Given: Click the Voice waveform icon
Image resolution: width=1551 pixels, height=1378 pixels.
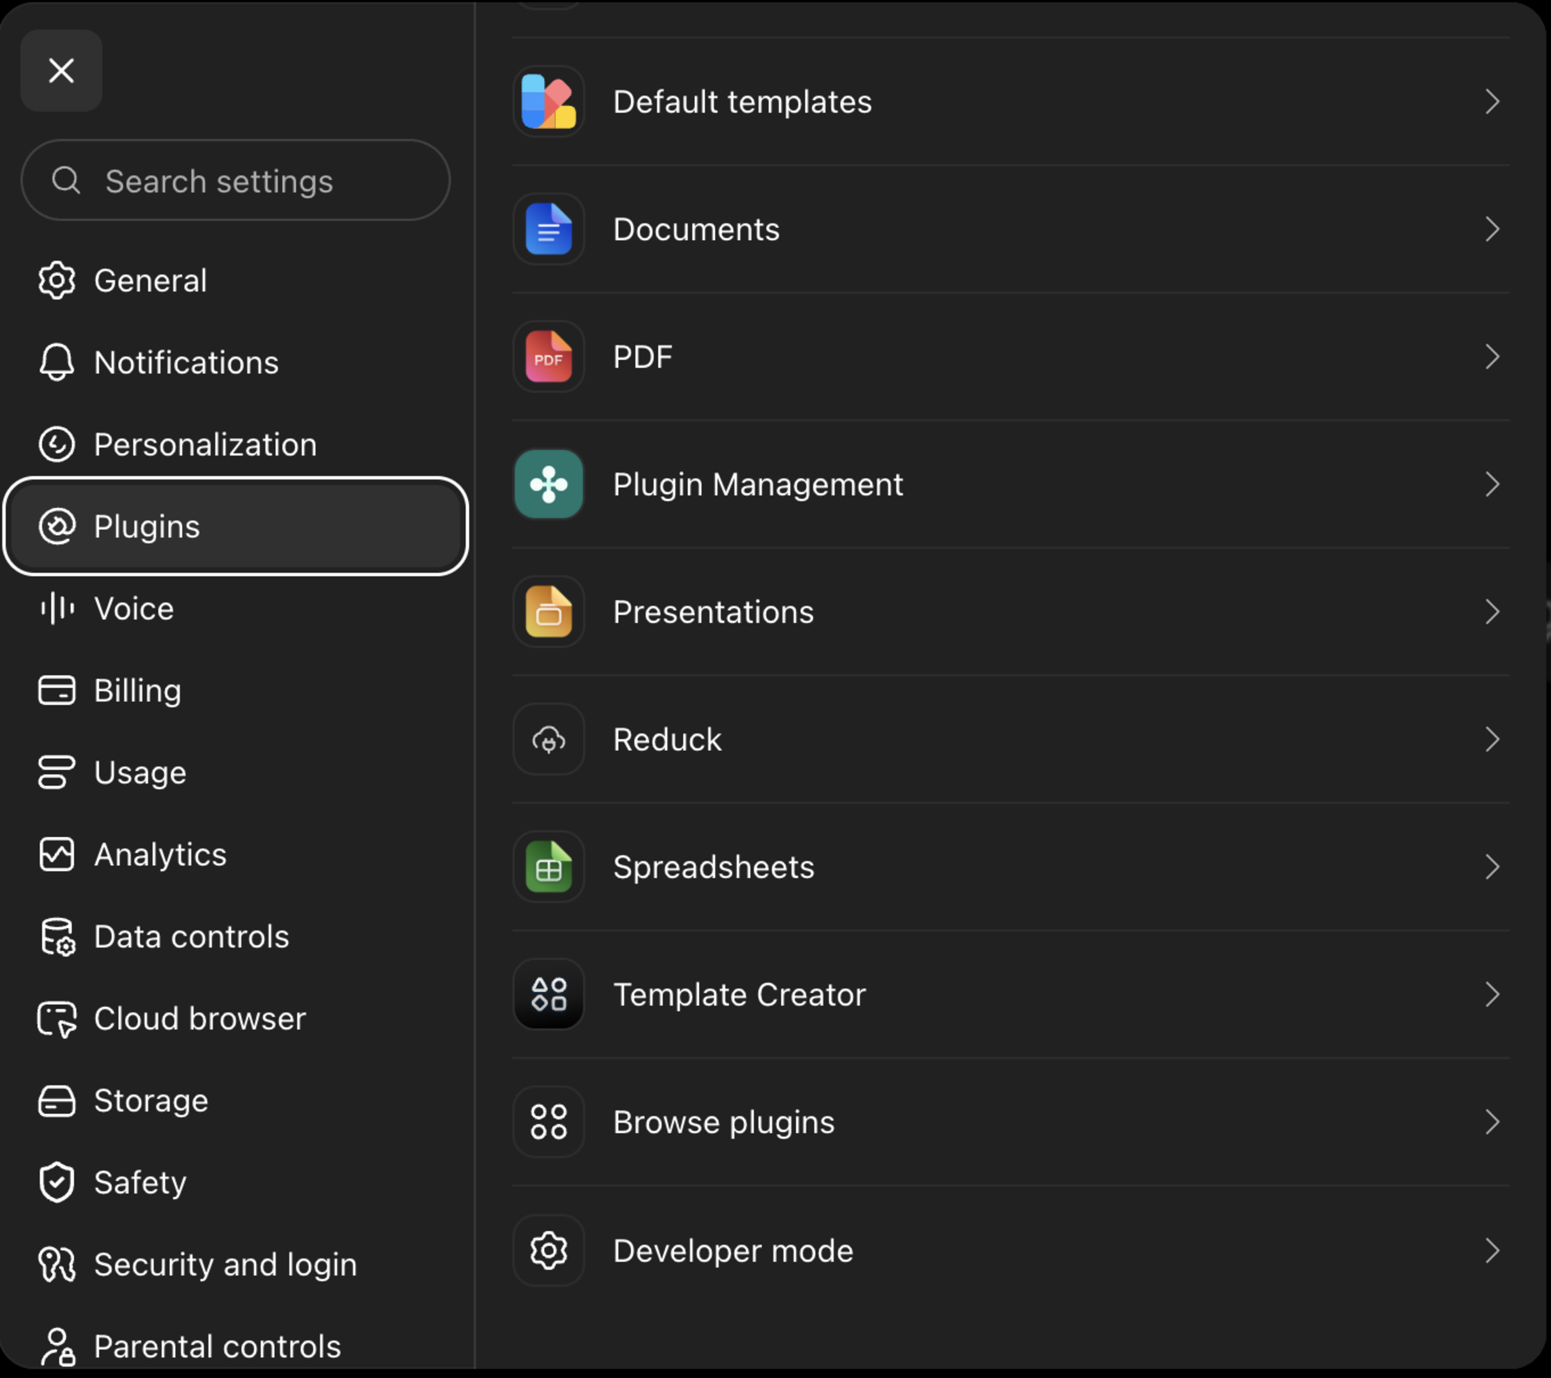Looking at the screenshot, I should click(57, 608).
